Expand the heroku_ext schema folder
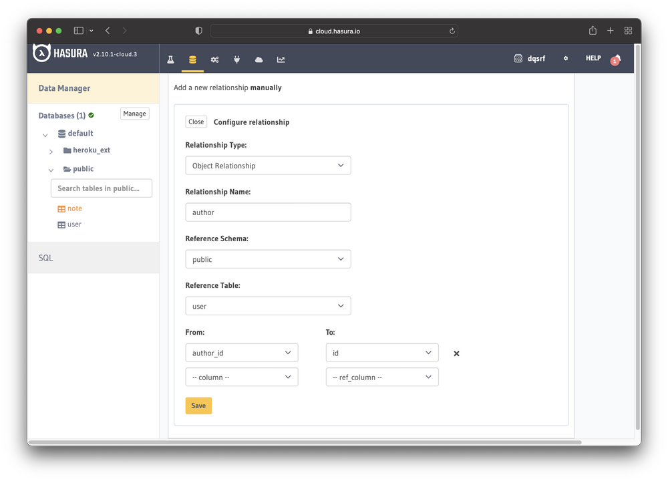The image size is (668, 481). click(x=51, y=151)
